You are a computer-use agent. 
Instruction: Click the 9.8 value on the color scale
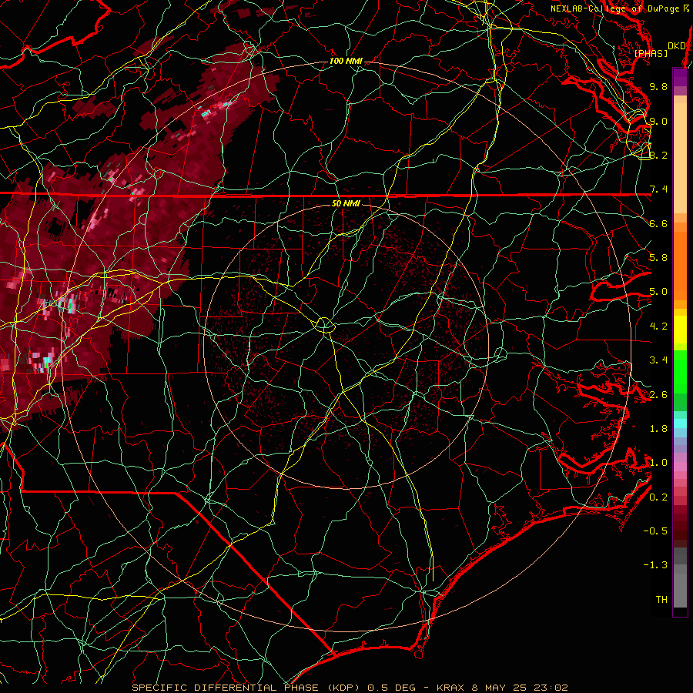click(658, 86)
